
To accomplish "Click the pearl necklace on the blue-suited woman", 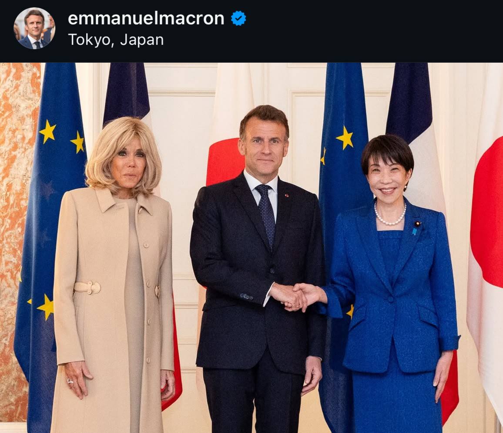I will tap(390, 216).
